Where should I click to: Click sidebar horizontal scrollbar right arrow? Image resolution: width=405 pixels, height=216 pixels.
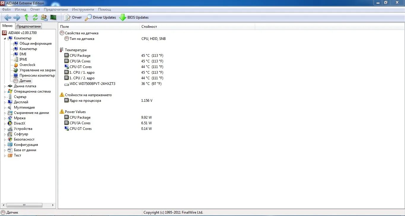(53, 205)
